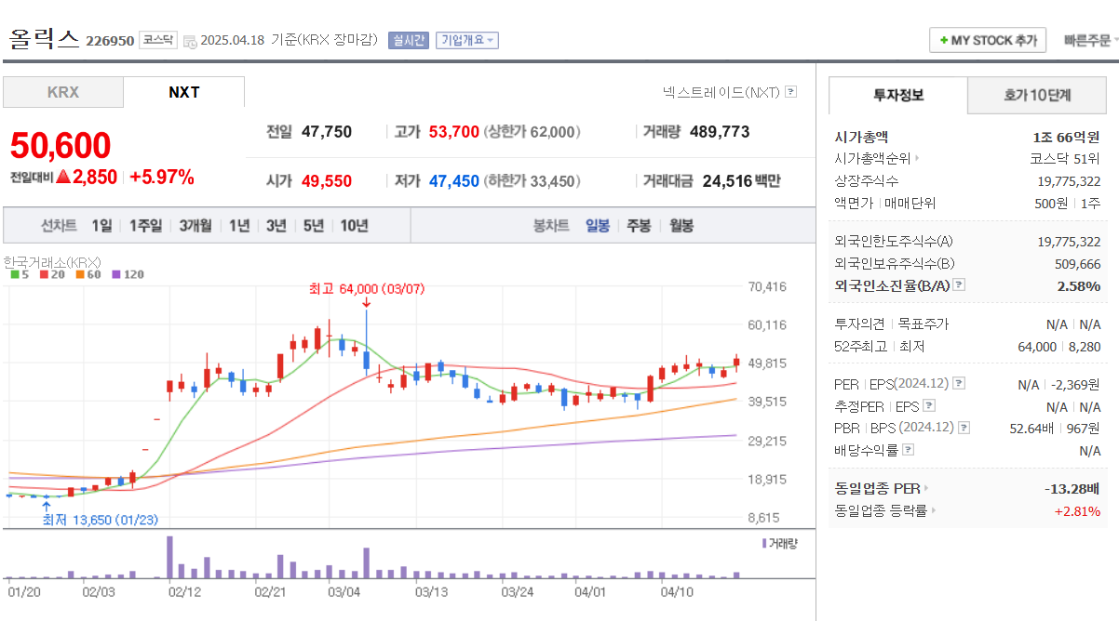Open the 추정PER help icon
The width and height of the screenshot is (1119, 621).
928,405
